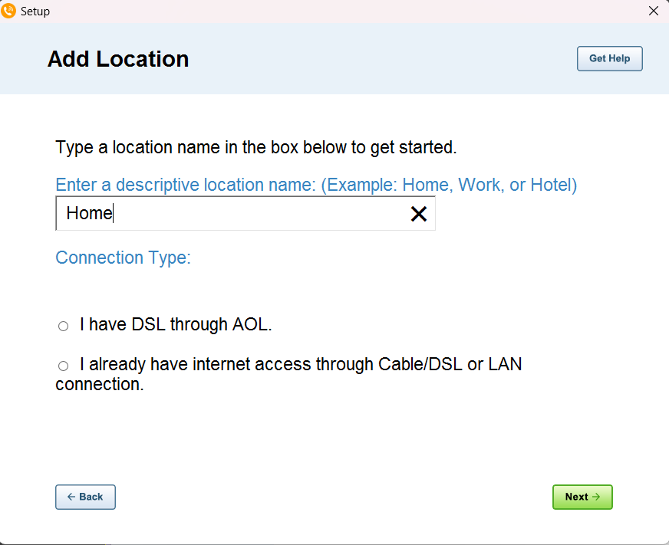The image size is (669, 545).
Task: Click the word 'Home' in the text box
Action: pos(89,214)
